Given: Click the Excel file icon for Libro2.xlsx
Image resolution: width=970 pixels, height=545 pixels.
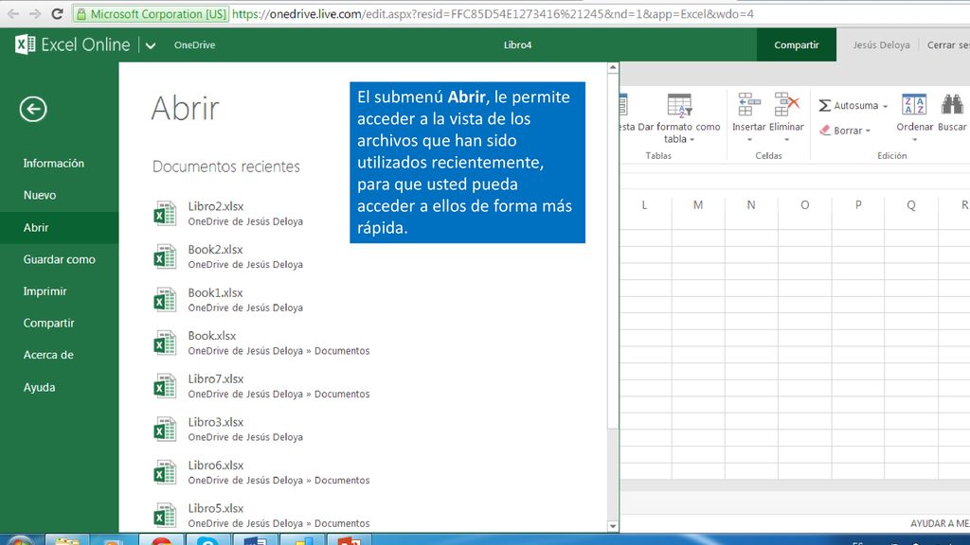Looking at the screenshot, I should (165, 213).
